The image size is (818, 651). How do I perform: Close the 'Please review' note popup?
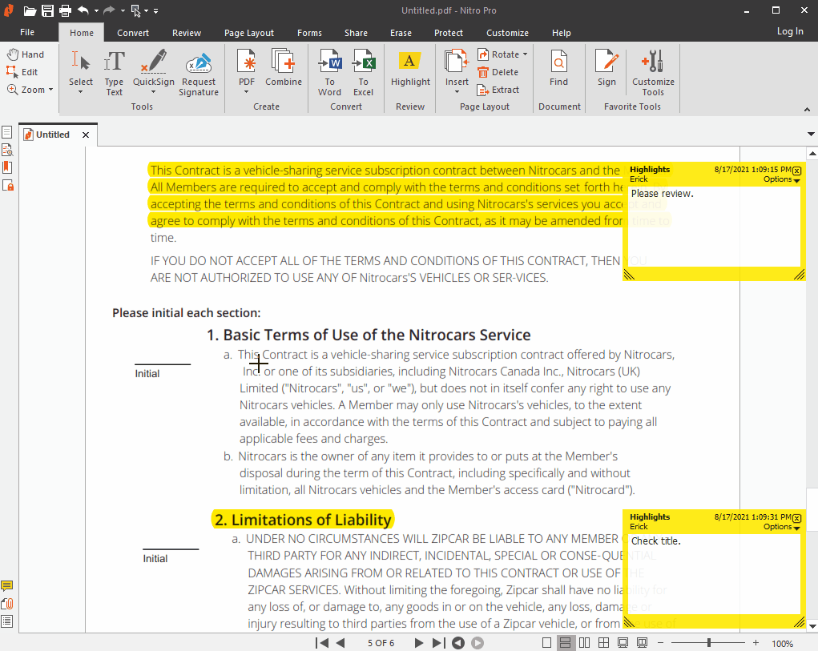point(796,171)
